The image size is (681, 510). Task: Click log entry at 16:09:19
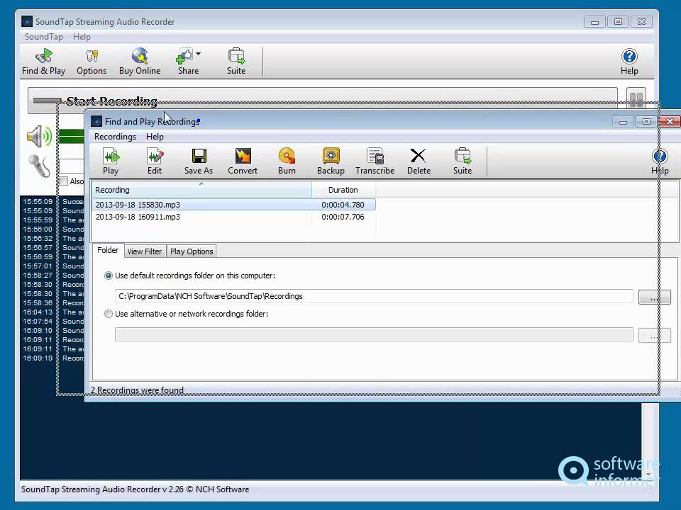coord(53,358)
